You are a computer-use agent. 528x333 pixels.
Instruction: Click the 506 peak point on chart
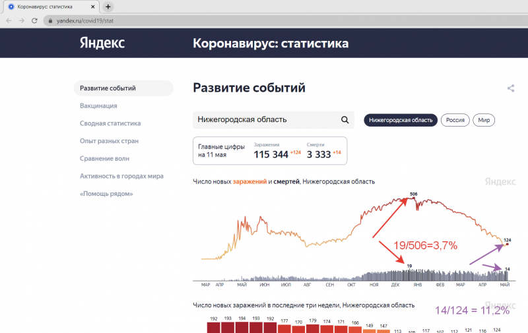coord(414,198)
